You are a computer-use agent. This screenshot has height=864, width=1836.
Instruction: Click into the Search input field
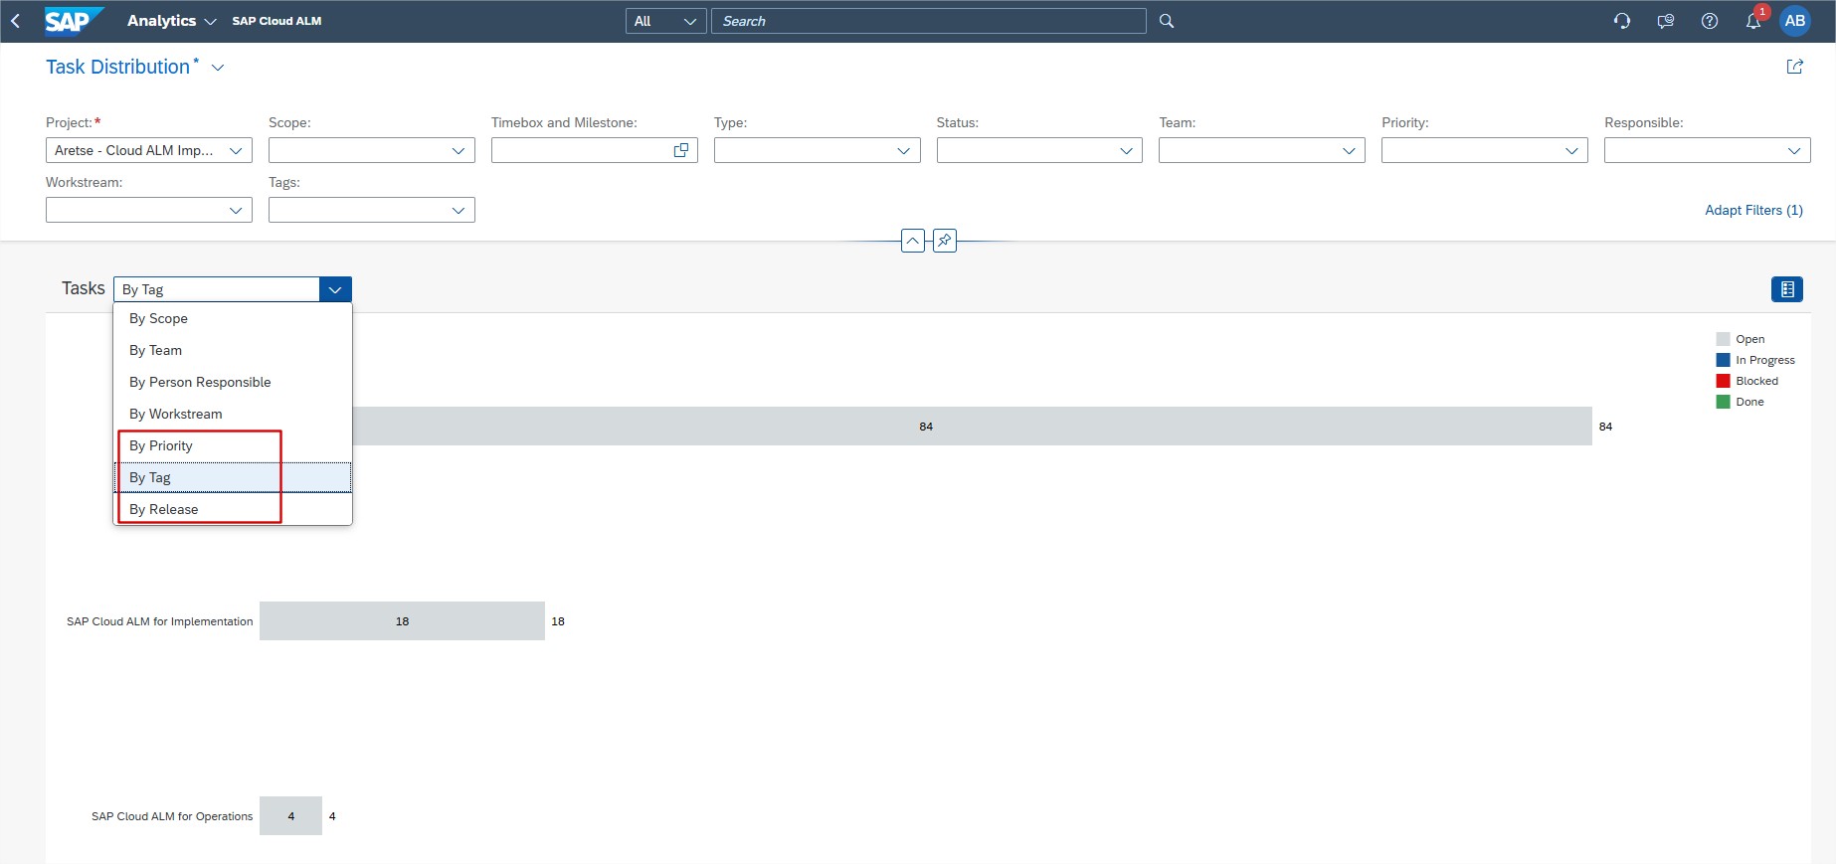[928, 21]
